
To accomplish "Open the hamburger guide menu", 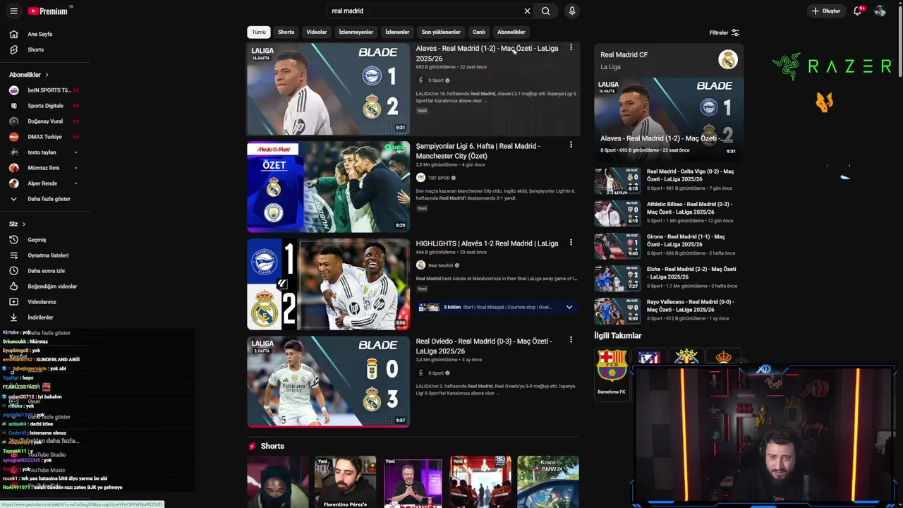I will coord(13,11).
